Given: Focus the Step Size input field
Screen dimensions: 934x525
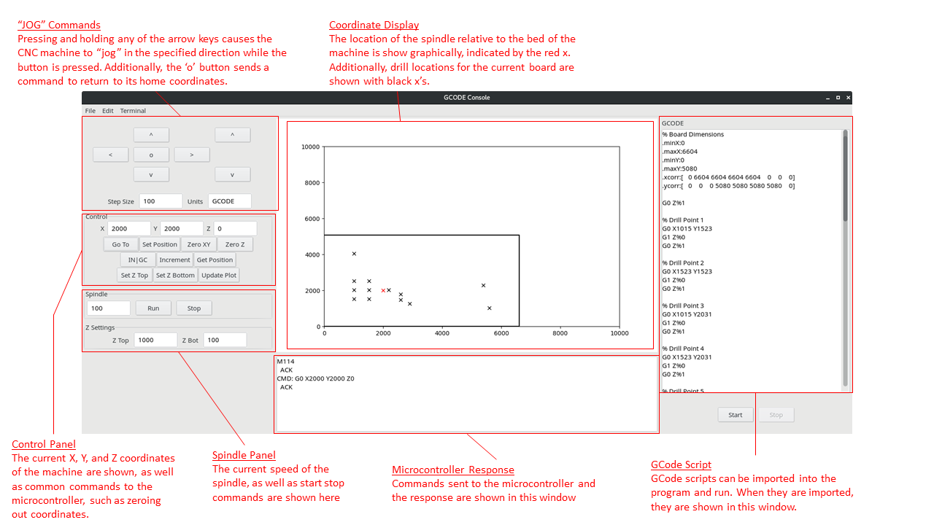Looking at the screenshot, I should pyautogui.click(x=161, y=201).
